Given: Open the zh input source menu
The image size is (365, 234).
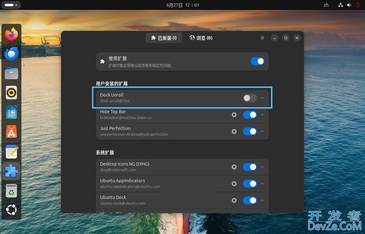Looking at the screenshot, I should (326, 5).
